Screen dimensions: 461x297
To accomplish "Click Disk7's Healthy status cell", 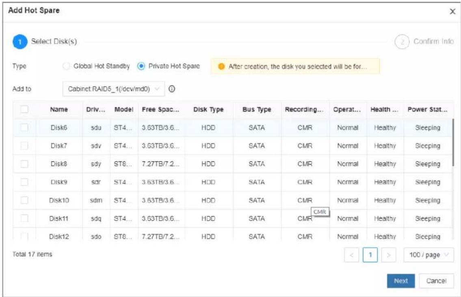I will point(385,146).
